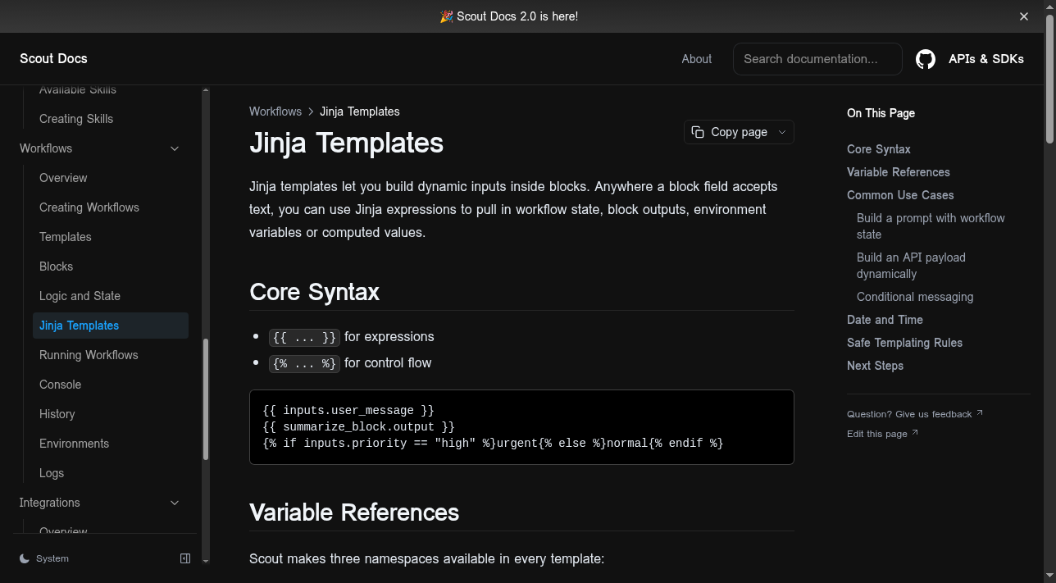Image resolution: width=1056 pixels, height=583 pixels.
Task: Open Creating Workflows page
Action: (89, 207)
